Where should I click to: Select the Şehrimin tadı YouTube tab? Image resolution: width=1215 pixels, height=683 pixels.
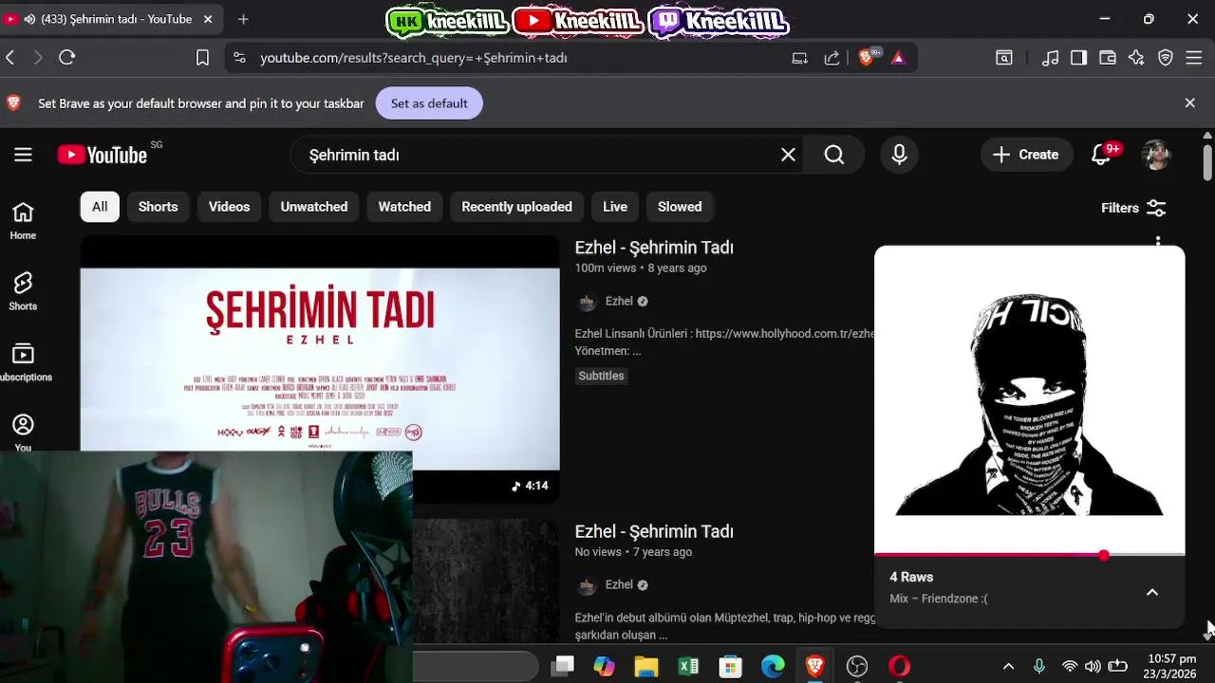tap(112, 19)
